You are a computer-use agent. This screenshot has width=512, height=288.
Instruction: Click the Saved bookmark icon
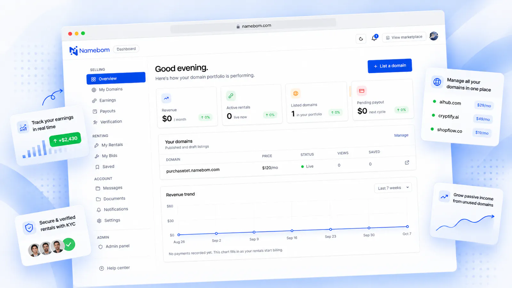click(x=97, y=167)
